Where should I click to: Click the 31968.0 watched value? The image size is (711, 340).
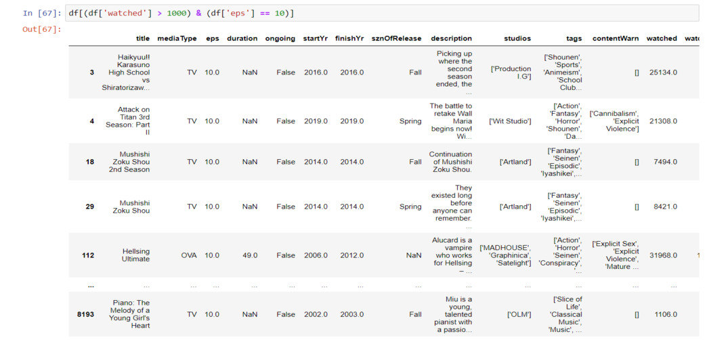coord(662,255)
